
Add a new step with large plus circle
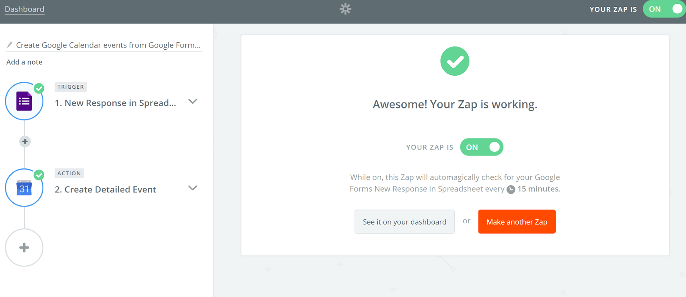tap(24, 248)
